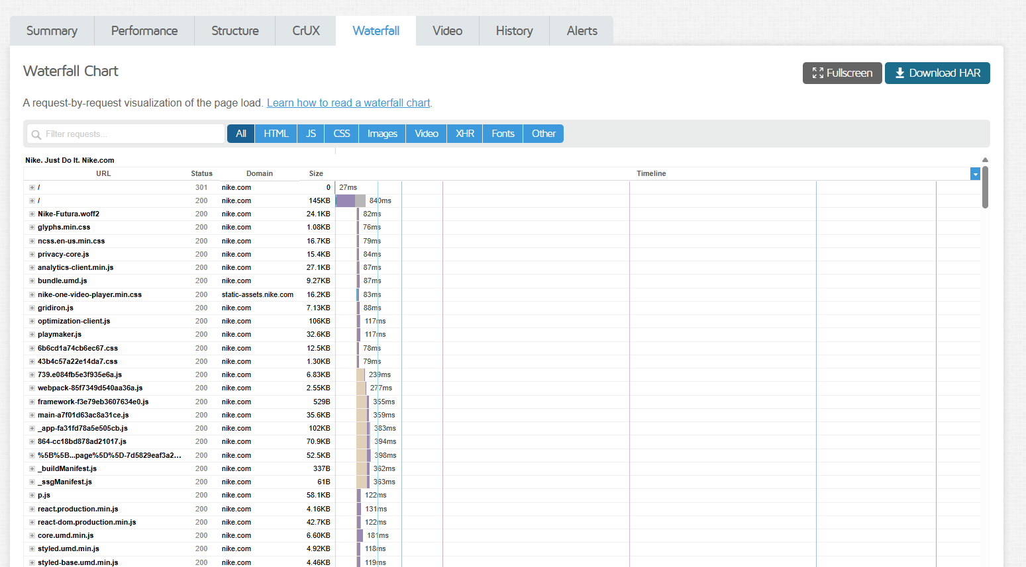
Task: Expand the privacy-core.js request
Action: (32, 255)
